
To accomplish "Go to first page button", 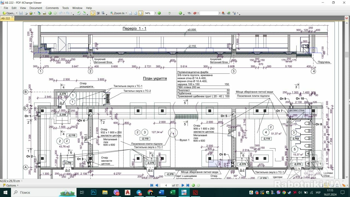I will click(x=152, y=185).
